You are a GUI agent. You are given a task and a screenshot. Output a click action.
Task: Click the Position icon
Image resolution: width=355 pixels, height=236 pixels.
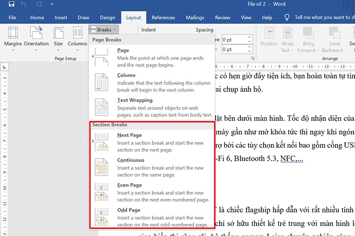point(269,33)
